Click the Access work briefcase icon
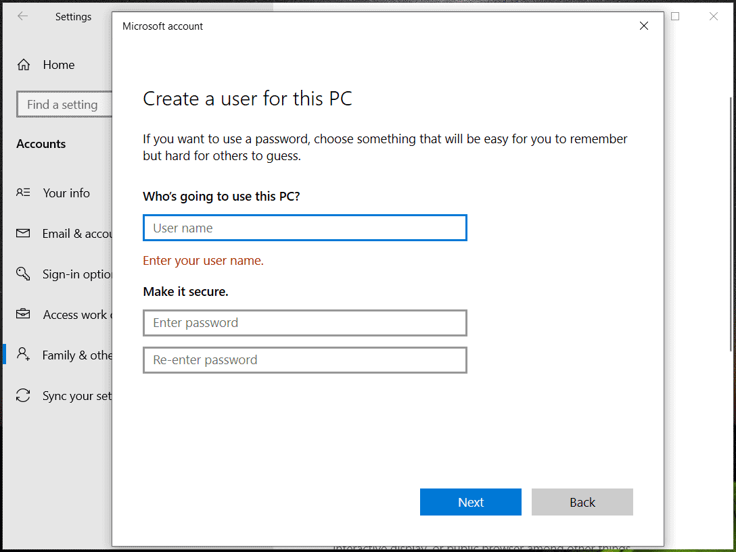The image size is (736, 552). tap(23, 313)
